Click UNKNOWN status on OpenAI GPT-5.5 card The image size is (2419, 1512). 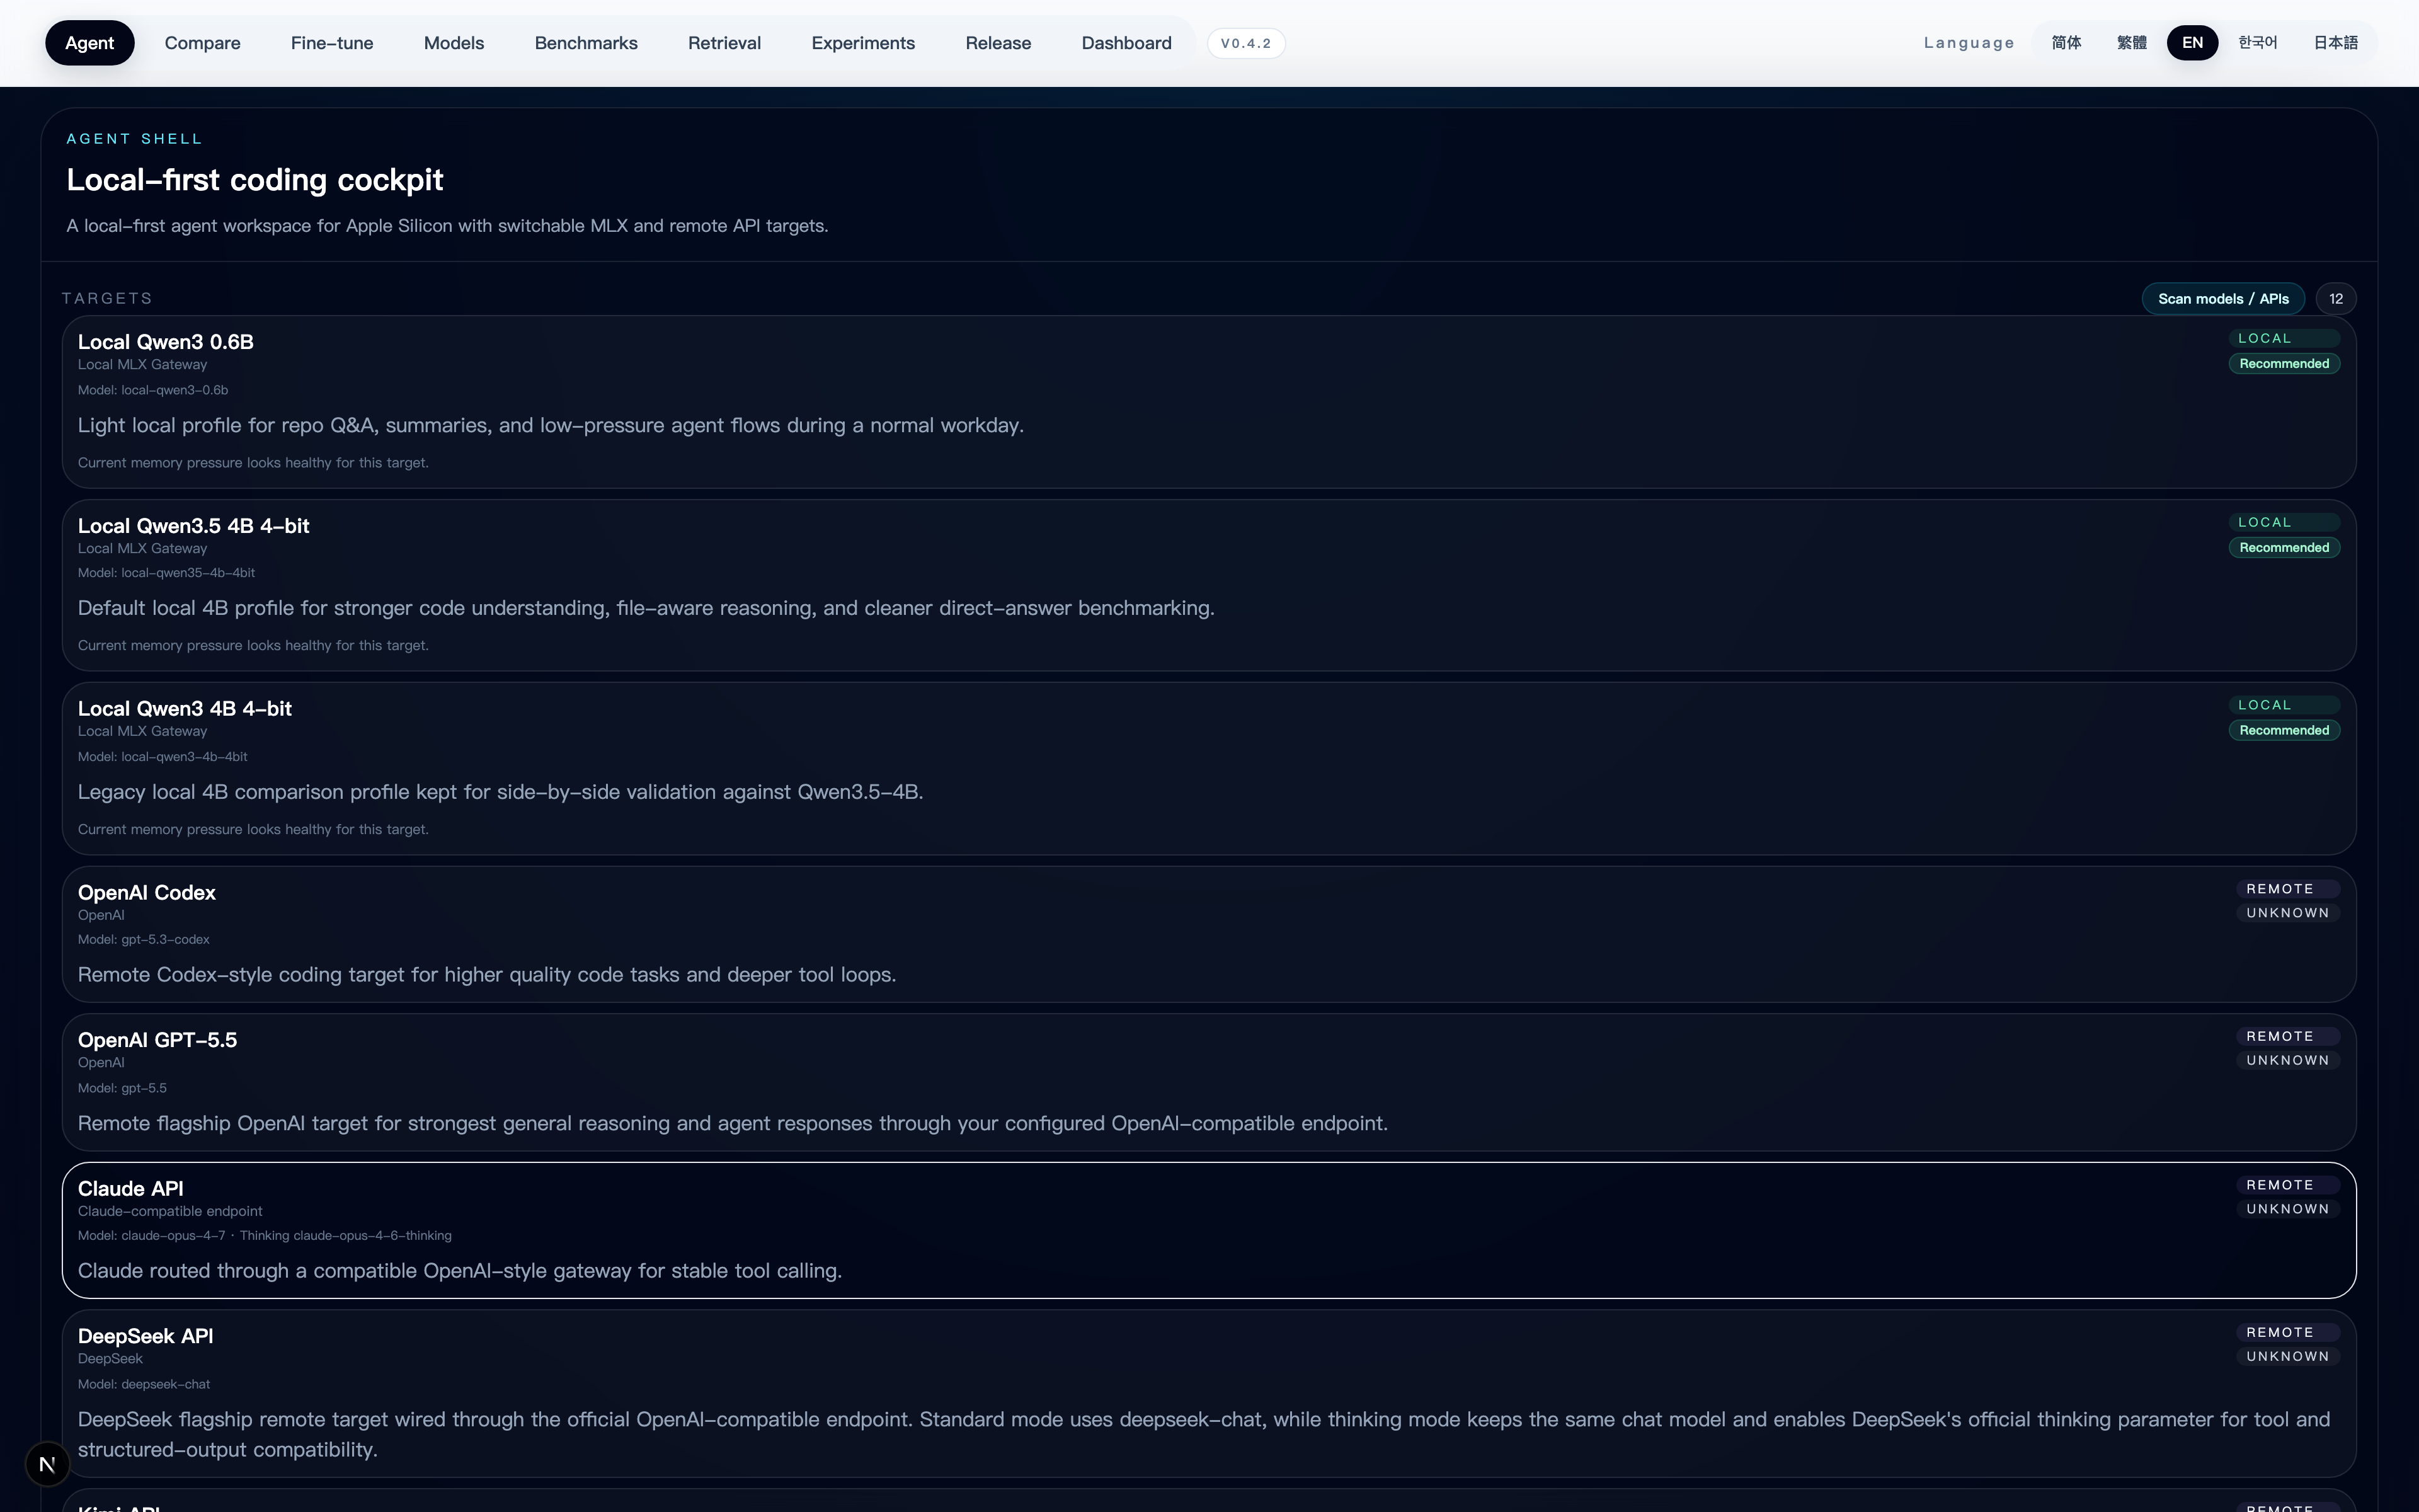click(2288, 1061)
